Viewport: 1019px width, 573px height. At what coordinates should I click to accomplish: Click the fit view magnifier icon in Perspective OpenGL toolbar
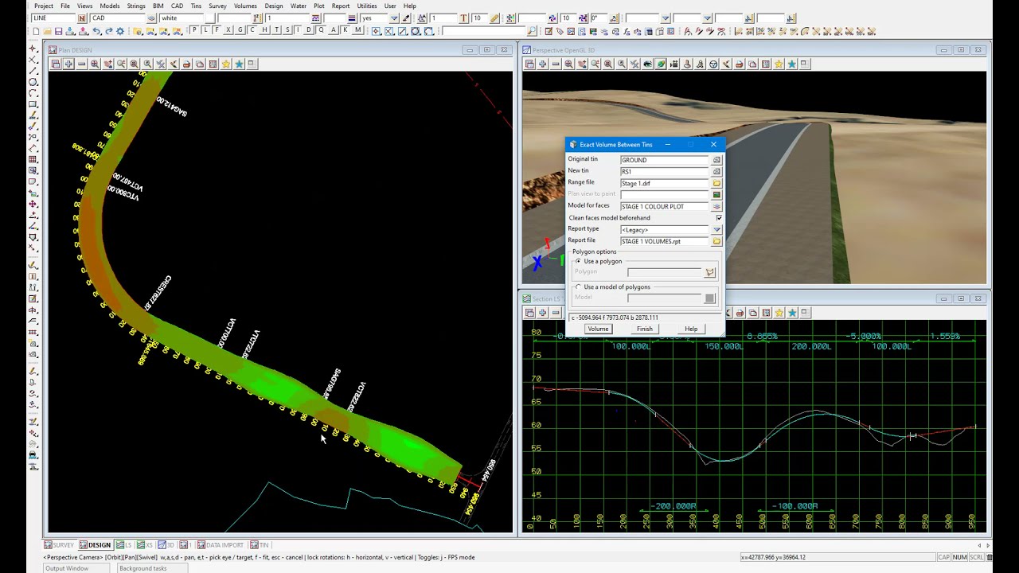(568, 64)
